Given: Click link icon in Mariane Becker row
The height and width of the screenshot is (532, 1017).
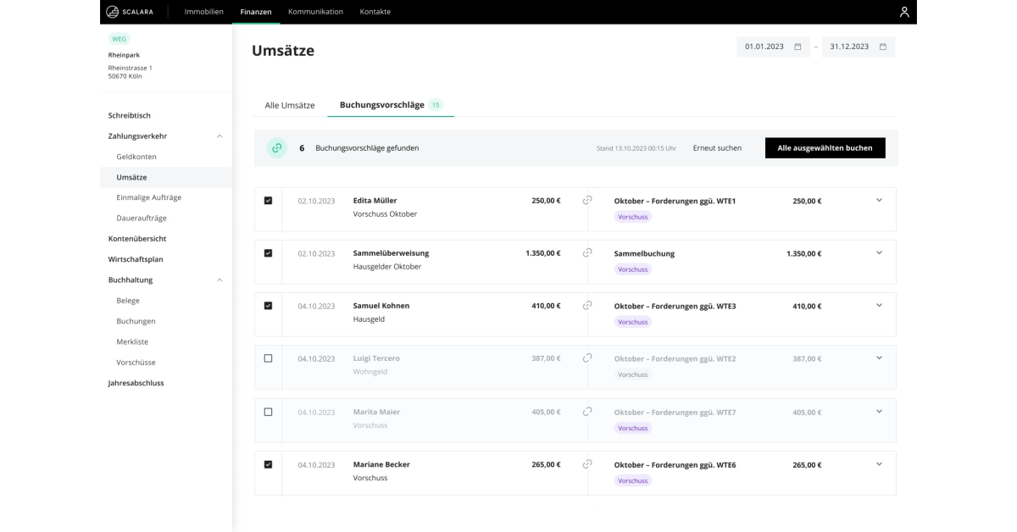Looking at the screenshot, I should [x=587, y=464].
